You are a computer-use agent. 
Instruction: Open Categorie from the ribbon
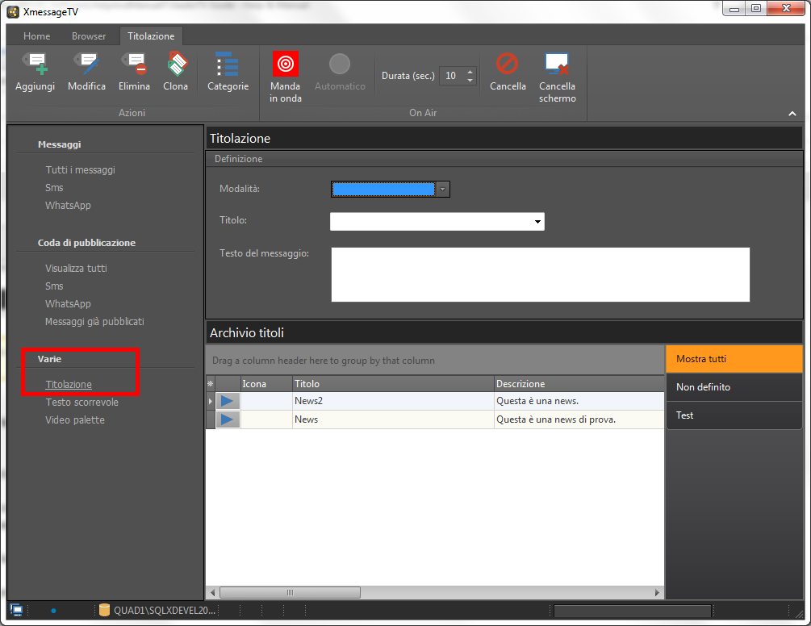tap(228, 73)
